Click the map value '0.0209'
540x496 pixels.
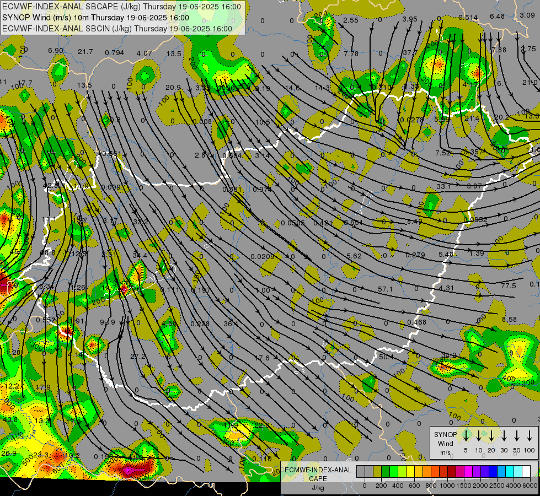263,256
